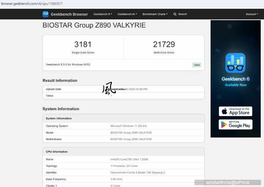Click the Motherboard row value
The image size is (264, 187).
point(131,139)
